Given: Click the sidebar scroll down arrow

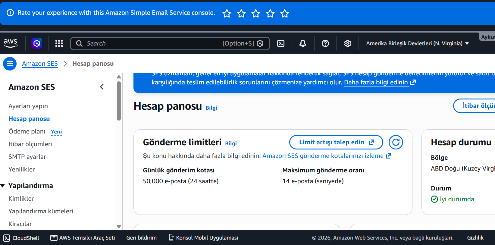Looking at the screenshot, I should pos(119,227).
